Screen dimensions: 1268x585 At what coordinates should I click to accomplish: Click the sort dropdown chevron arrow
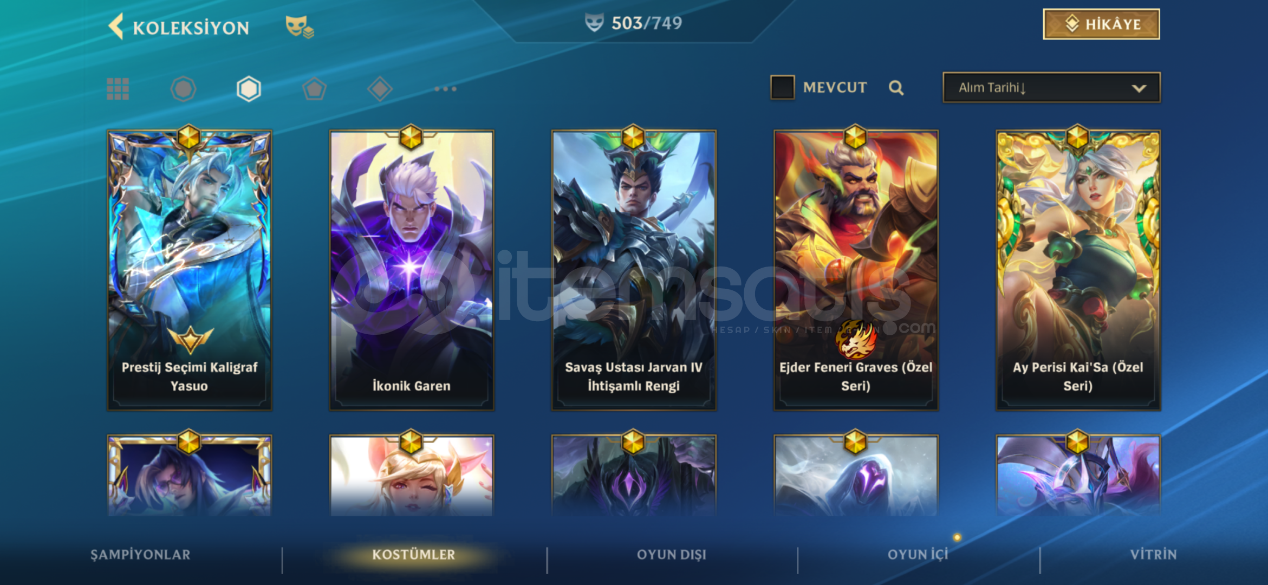pyautogui.click(x=1139, y=88)
